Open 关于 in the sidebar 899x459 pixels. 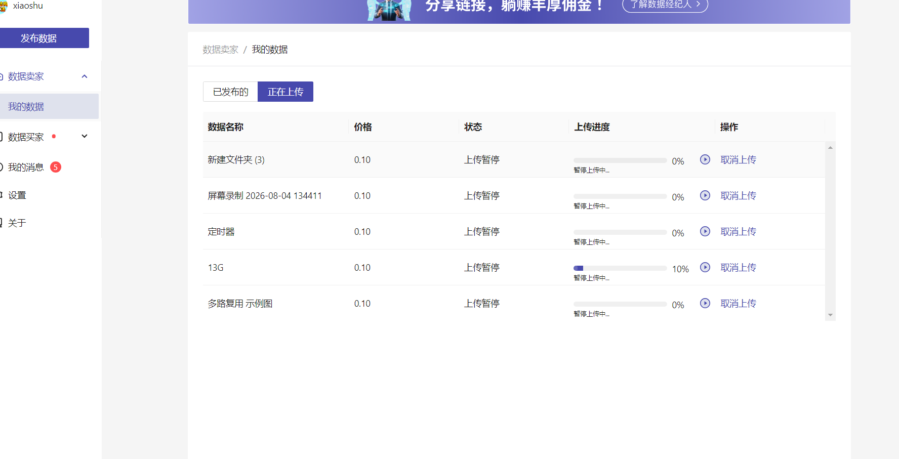click(17, 223)
